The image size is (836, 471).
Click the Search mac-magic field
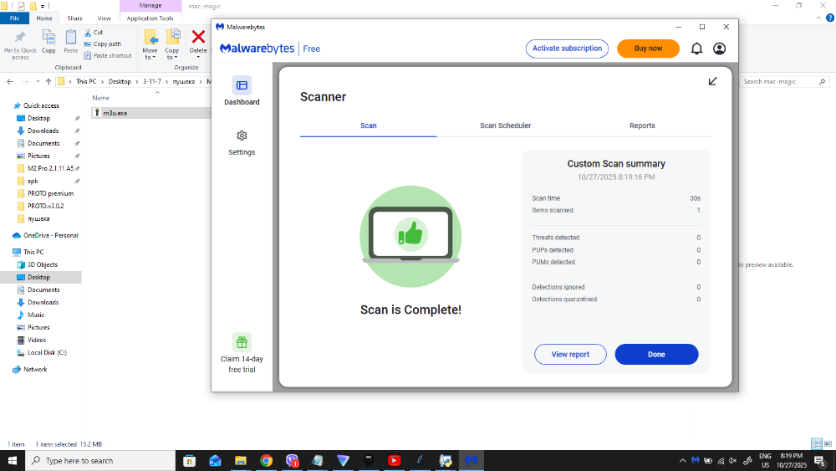tap(784, 82)
